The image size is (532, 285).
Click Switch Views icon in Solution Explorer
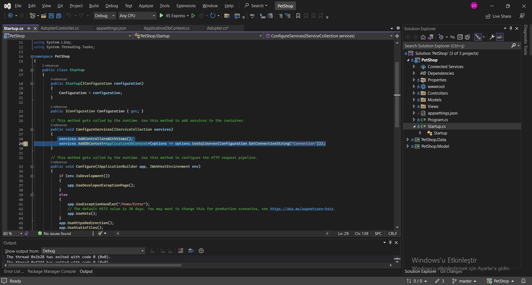click(x=431, y=37)
